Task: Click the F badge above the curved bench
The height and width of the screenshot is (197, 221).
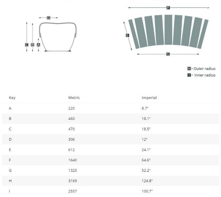Action: coord(168,8)
